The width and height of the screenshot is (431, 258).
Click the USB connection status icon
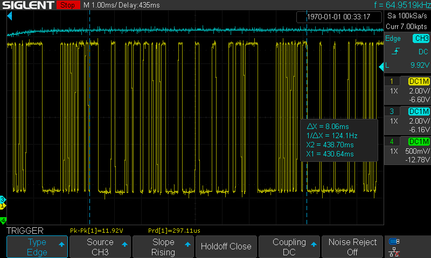[x=394, y=241]
